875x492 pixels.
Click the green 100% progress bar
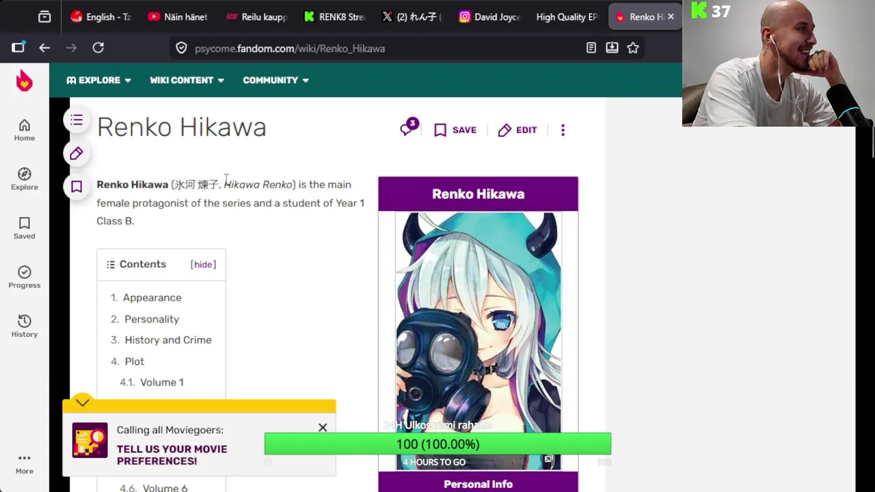(x=437, y=444)
